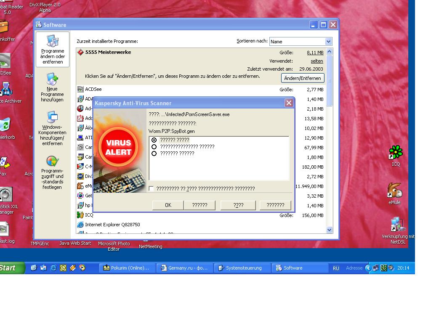Click the '5555 Meisterwerke' entry title
The image size is (431, 323).
[108, 52]
